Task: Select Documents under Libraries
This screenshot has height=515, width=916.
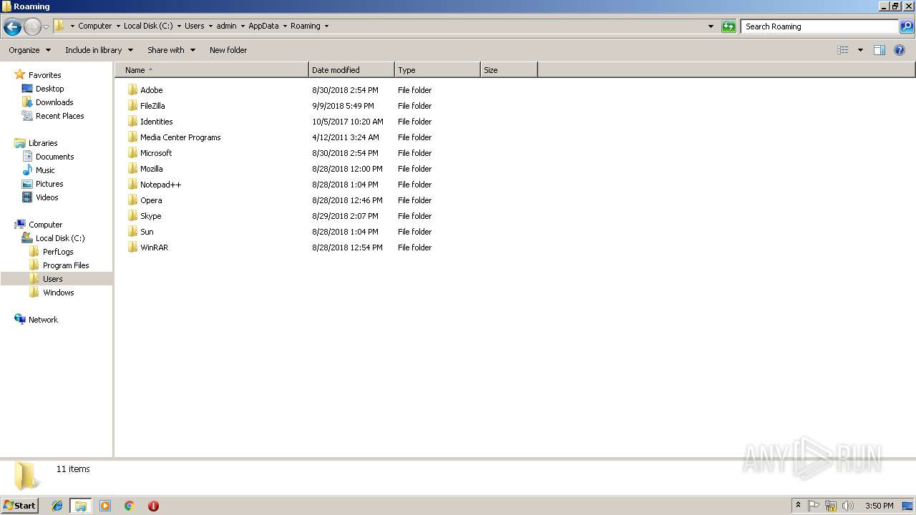Action: tap(55, 157)
